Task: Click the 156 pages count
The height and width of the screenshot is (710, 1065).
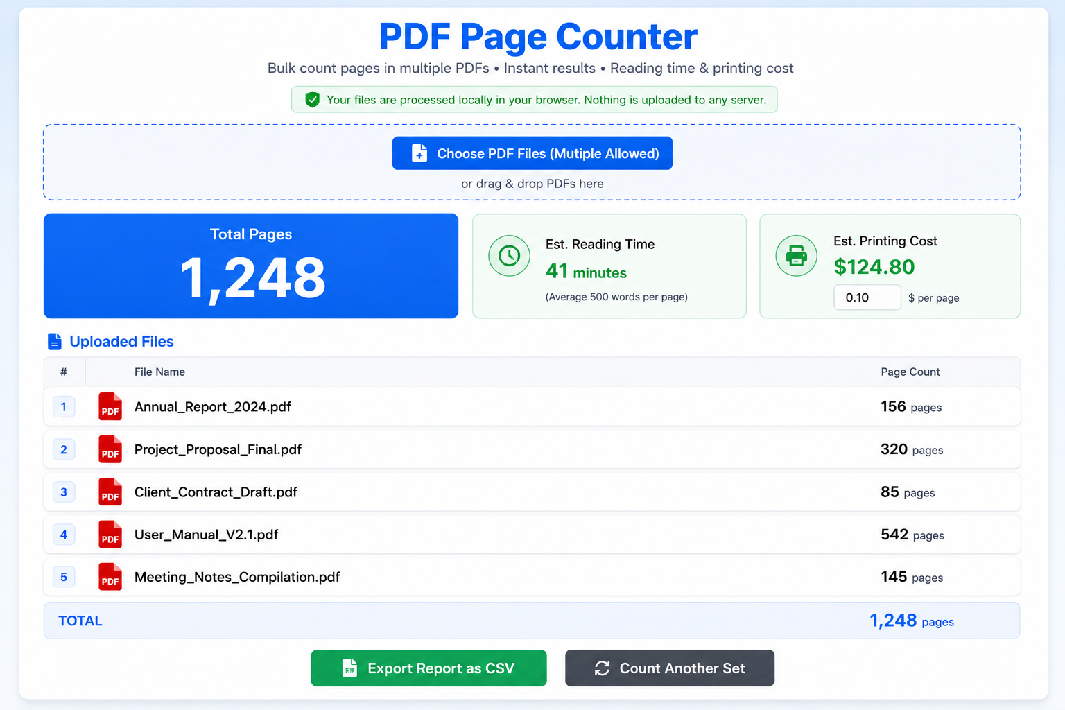Action: (911, 407)
